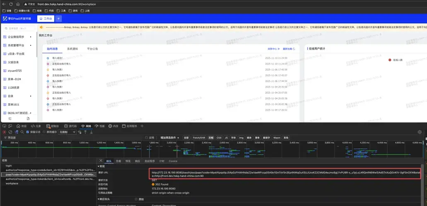This screenshot has height=206, width=427.
Task: Select the workplace request in list
Action: [12, 183]
